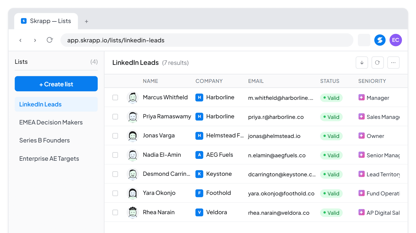Click the EMAIL column header
Screen dimensions: 416x233
[x=256, y=81]
